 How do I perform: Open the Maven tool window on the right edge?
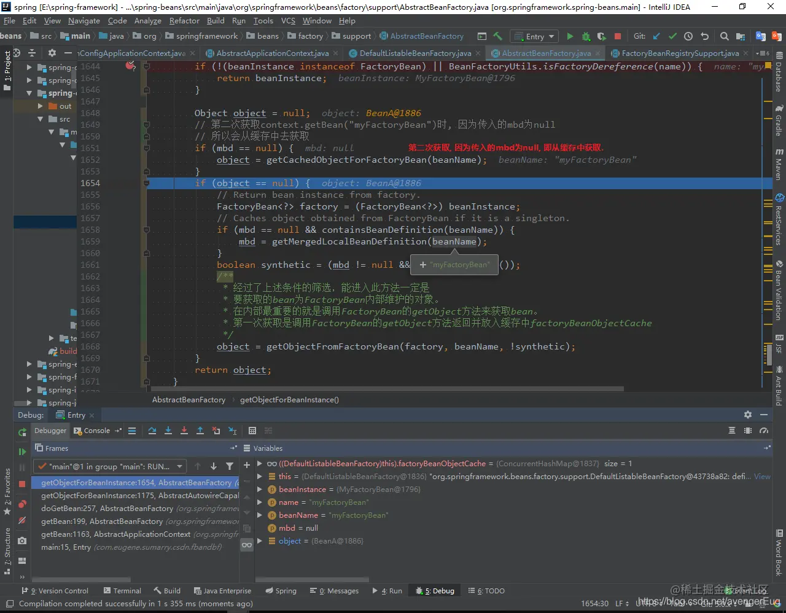point(779,163)
